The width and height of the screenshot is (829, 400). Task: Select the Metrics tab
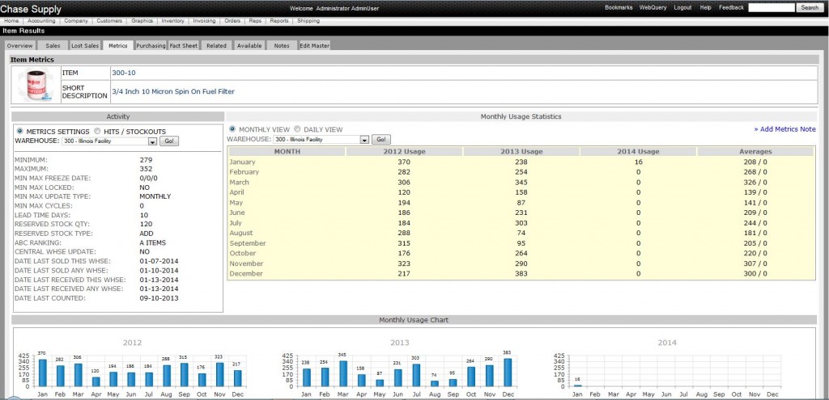coord(118,46)
